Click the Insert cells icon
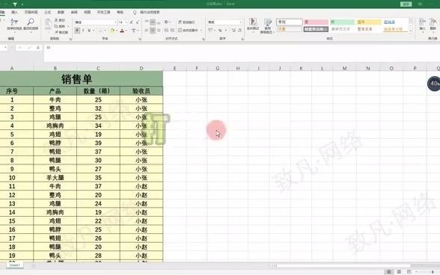Image resolution: width=440 pixels, height=275 pixels. tap(422, 25)
